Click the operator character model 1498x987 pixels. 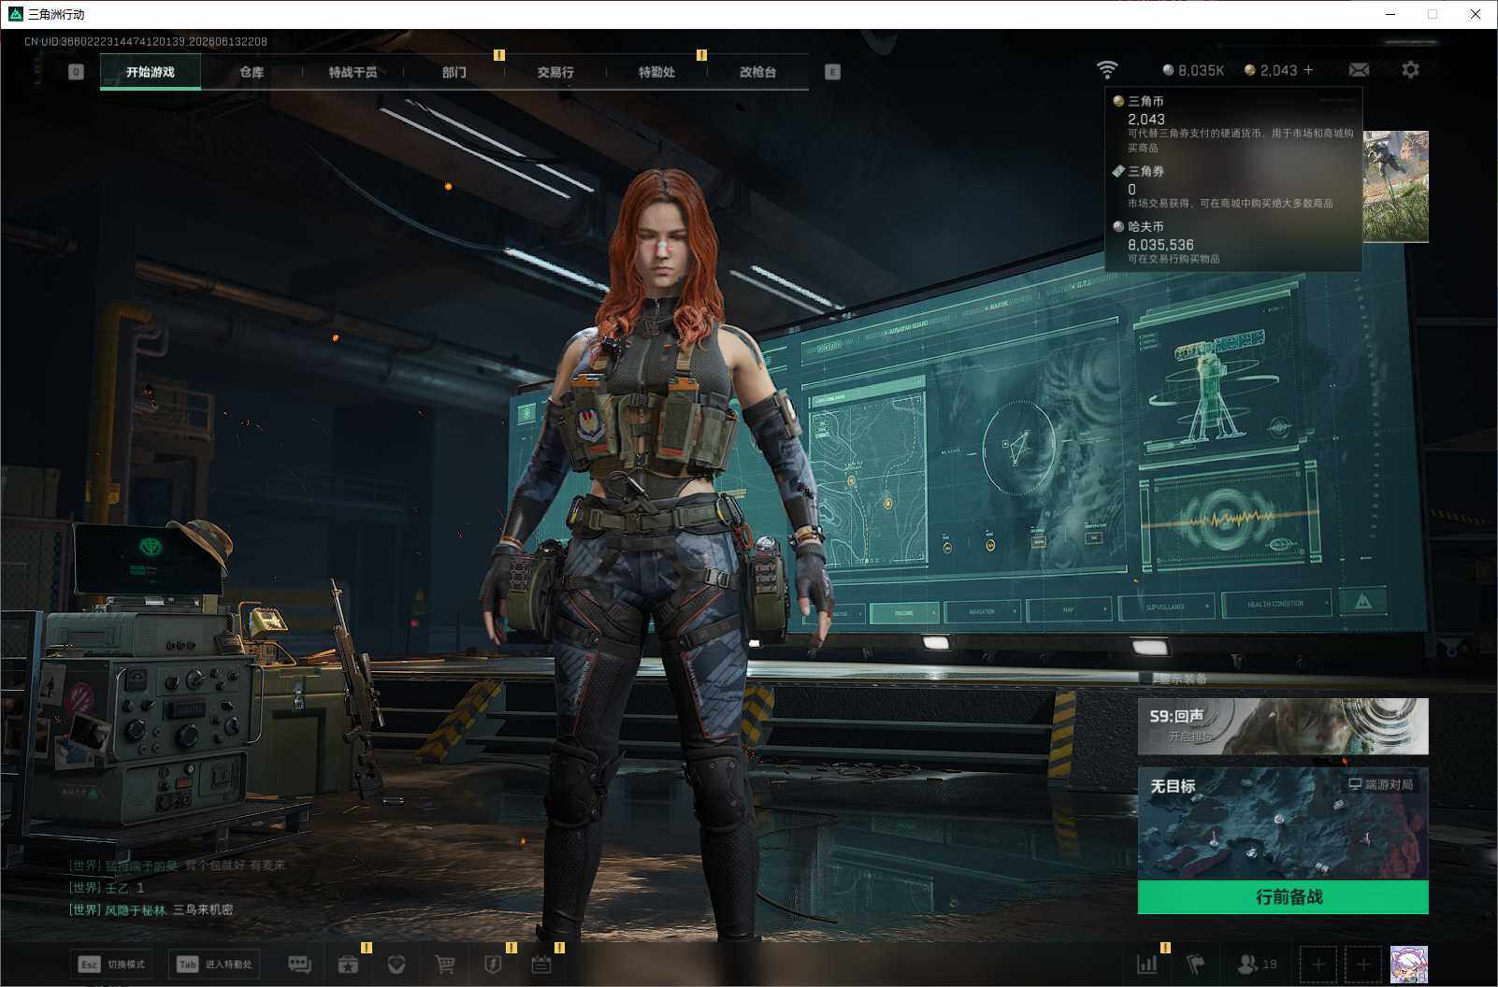tap(656, 551)
